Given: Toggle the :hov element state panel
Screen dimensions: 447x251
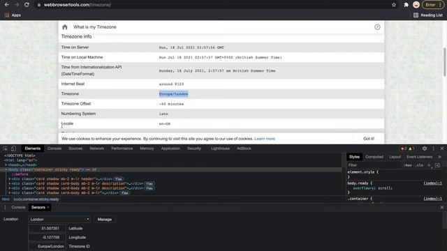Looking at the screenshot, I should (x=409, y=165).
